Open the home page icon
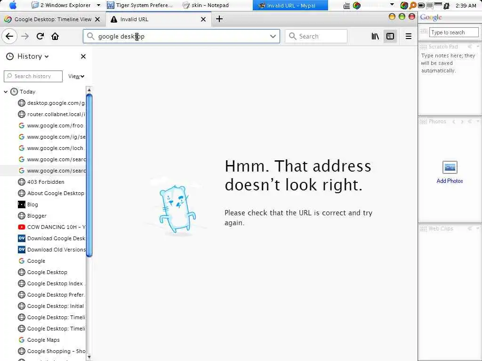 pyautogui.click(x=55, y=36)
